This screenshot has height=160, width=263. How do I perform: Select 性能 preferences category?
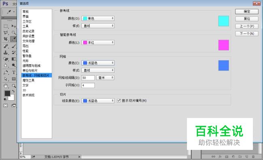pos(25,51)
